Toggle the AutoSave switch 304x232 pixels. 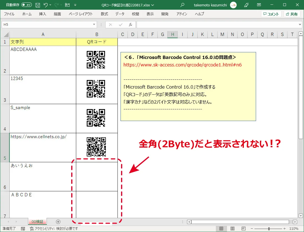tap(27, 5)
